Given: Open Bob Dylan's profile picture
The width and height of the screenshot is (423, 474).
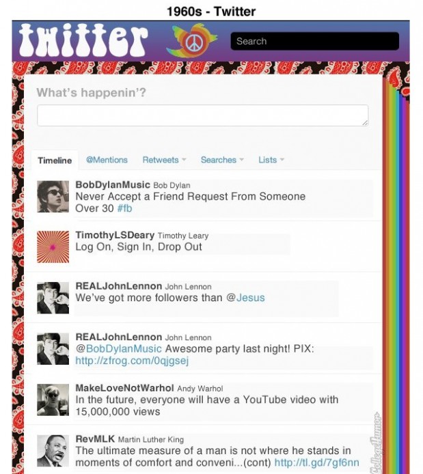Looking at the screenshot, I should tap(53, 197).
